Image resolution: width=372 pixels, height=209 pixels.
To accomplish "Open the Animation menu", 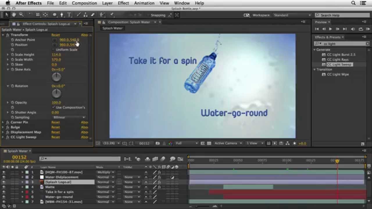I will click(x=144, y=3).
